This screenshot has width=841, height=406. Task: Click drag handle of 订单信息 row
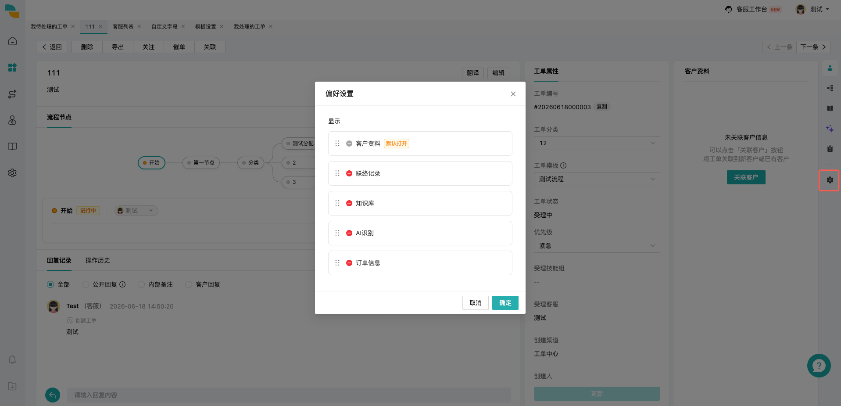coord(337,263)
